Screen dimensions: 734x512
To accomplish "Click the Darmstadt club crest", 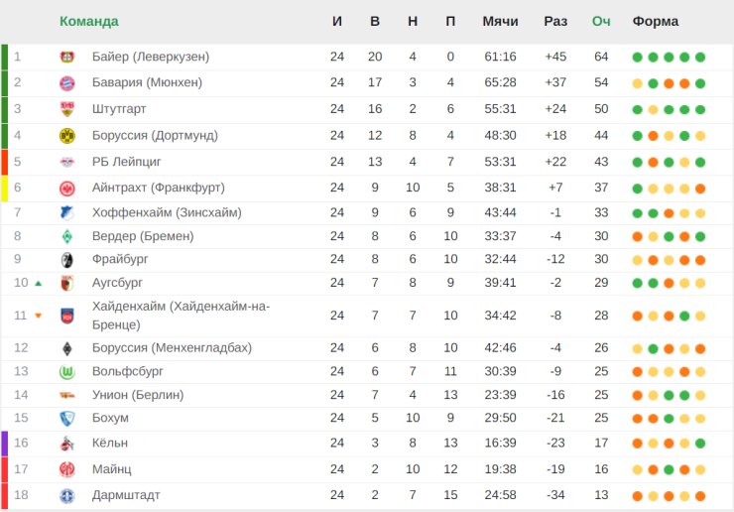I will [67, 496].
